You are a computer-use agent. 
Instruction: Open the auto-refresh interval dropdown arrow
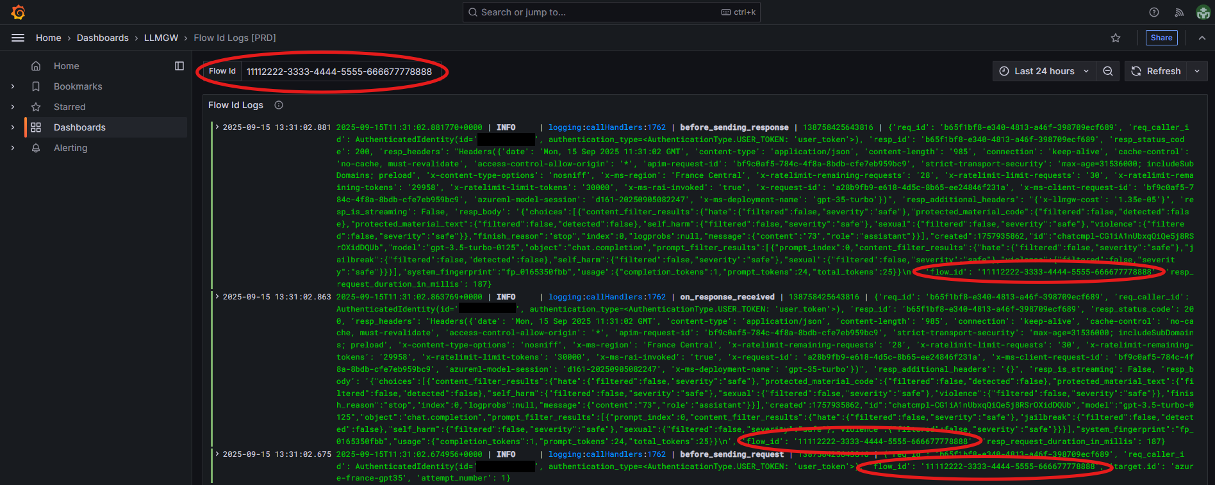click(x=1197, y=71)
